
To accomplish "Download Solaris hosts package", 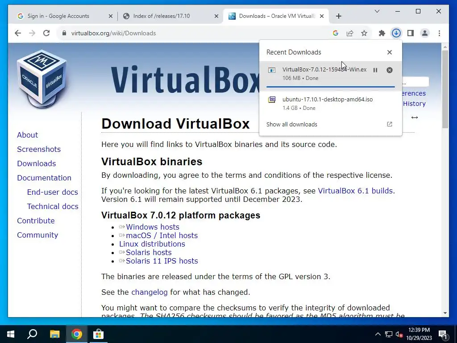I will [149, 252].
